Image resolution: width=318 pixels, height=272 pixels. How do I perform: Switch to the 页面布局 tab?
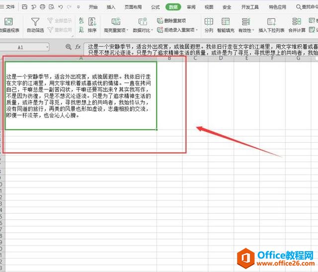(133, 7)
